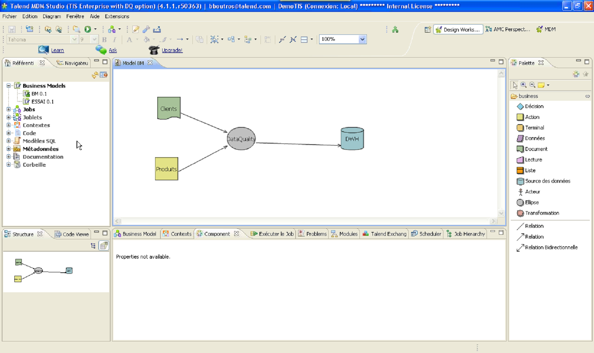Choose the Lecture shape tool
This screenshot has height=353, width=594.
(x=529, y=160)
